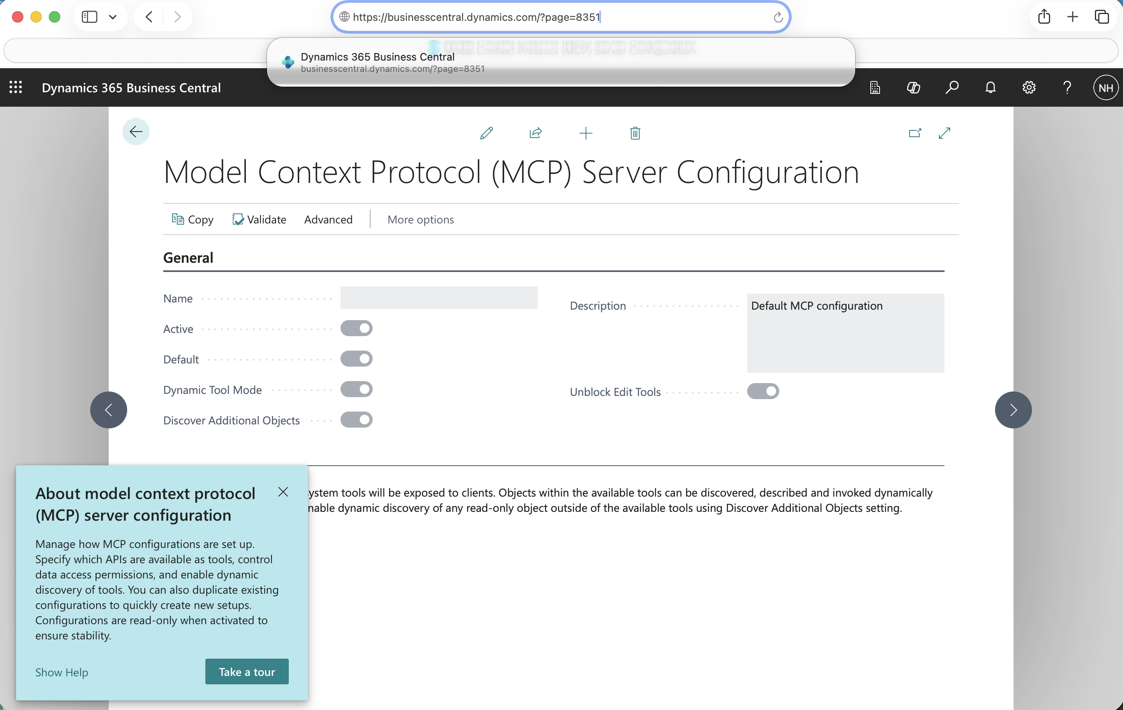Viewport: 1123px width, 710px height.
Task: Reload page icon in address bar
Action: [x=778, y=18]
